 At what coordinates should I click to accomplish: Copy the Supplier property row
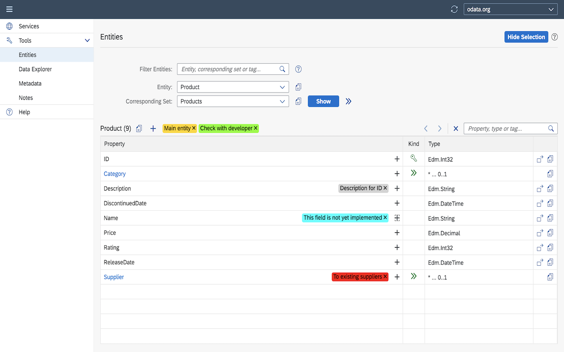[x=550, y=277]
